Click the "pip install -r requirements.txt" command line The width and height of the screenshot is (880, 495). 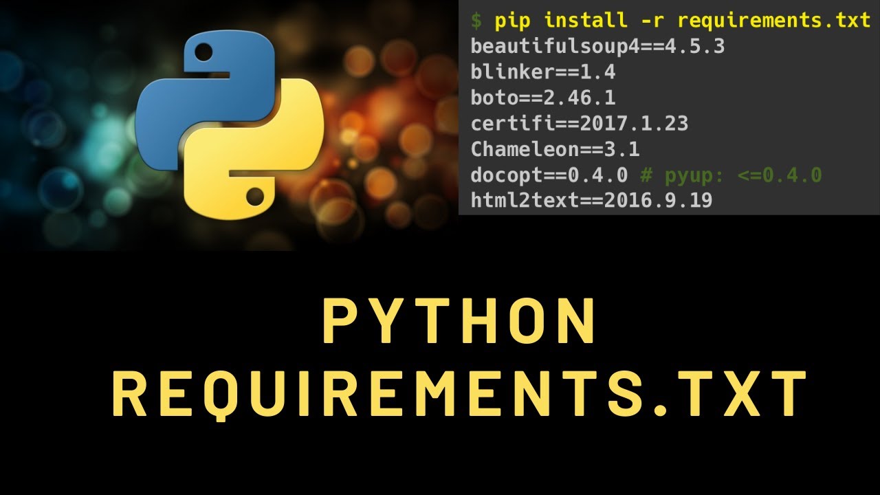[683, 20]
